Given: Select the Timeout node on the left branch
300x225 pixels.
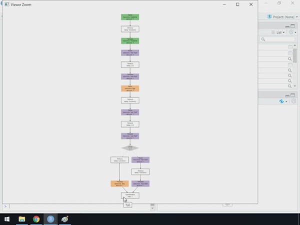Looking at the screenshot, I should pos(119,160).
